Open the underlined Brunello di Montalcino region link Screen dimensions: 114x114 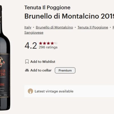(54, 27)
